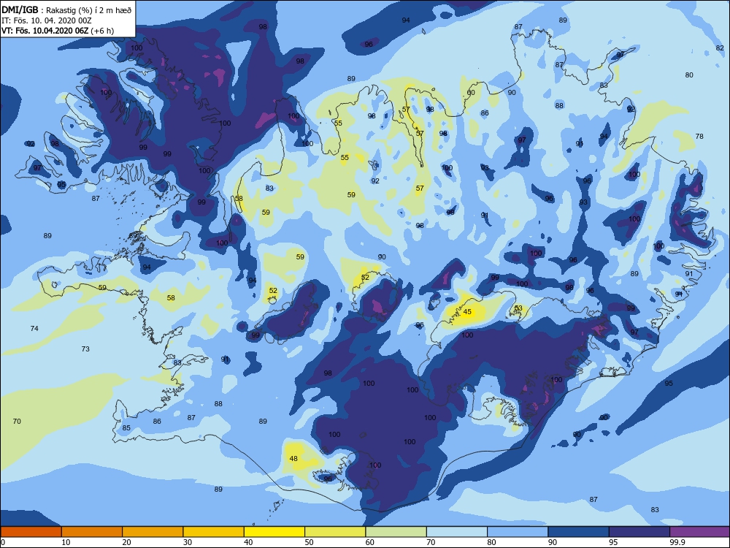Click the 'VT: Fös. 10.04.2020 06Z' line
Image resolution: width=730 pixels, height=548 pixels.
(x=45, y=31)
